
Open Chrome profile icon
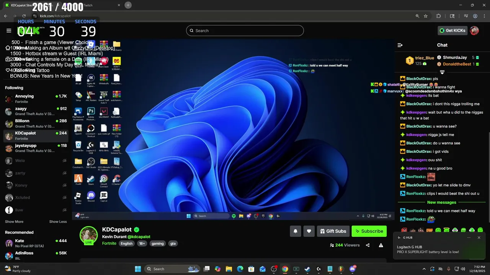(x=475, y=16)
